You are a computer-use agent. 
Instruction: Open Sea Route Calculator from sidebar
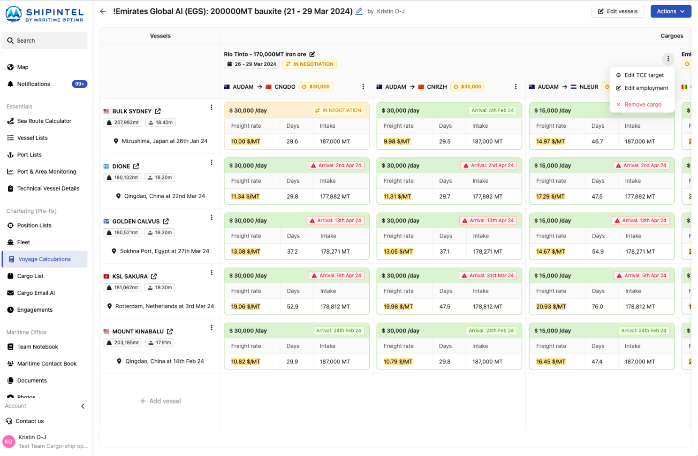click(x=44, y=121)
